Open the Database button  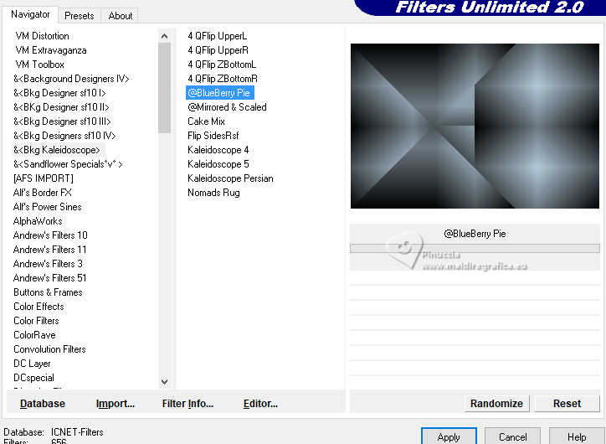pyautogui.click(x=43, y=404)
